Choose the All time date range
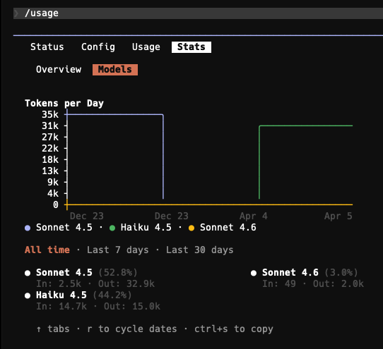The height and width of the screenshot is (349, 383). (x=47, y=250)
